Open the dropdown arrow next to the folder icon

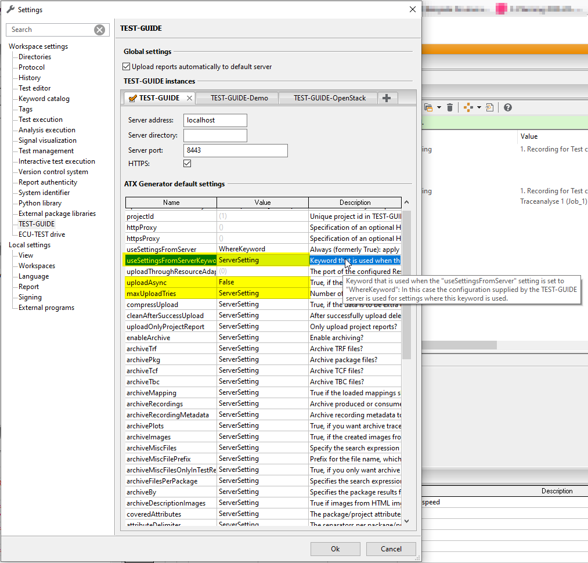439,107
